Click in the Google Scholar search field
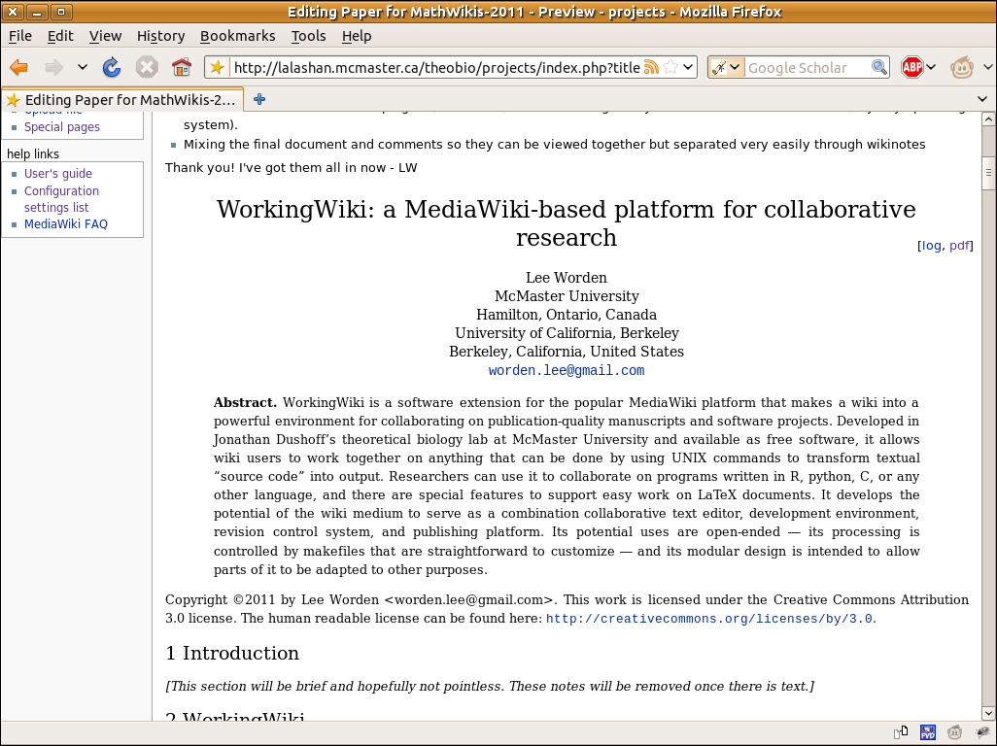The image size is (997, 746). click(807, 67)
